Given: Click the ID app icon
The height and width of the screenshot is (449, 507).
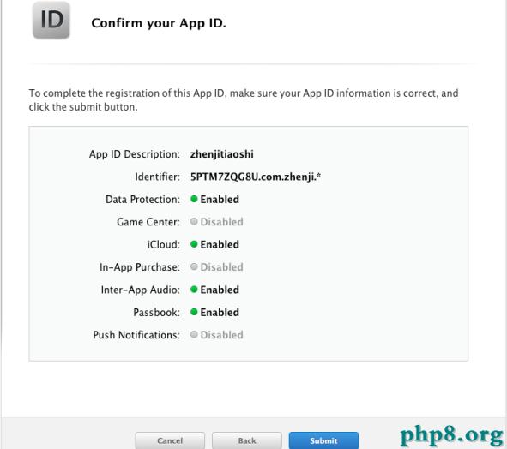Looking at the screenshot, I should [x=51, y=20].
